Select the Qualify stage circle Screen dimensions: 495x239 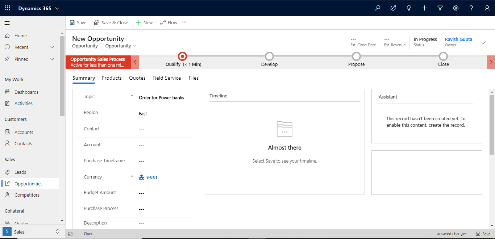(x=183, y=56)
